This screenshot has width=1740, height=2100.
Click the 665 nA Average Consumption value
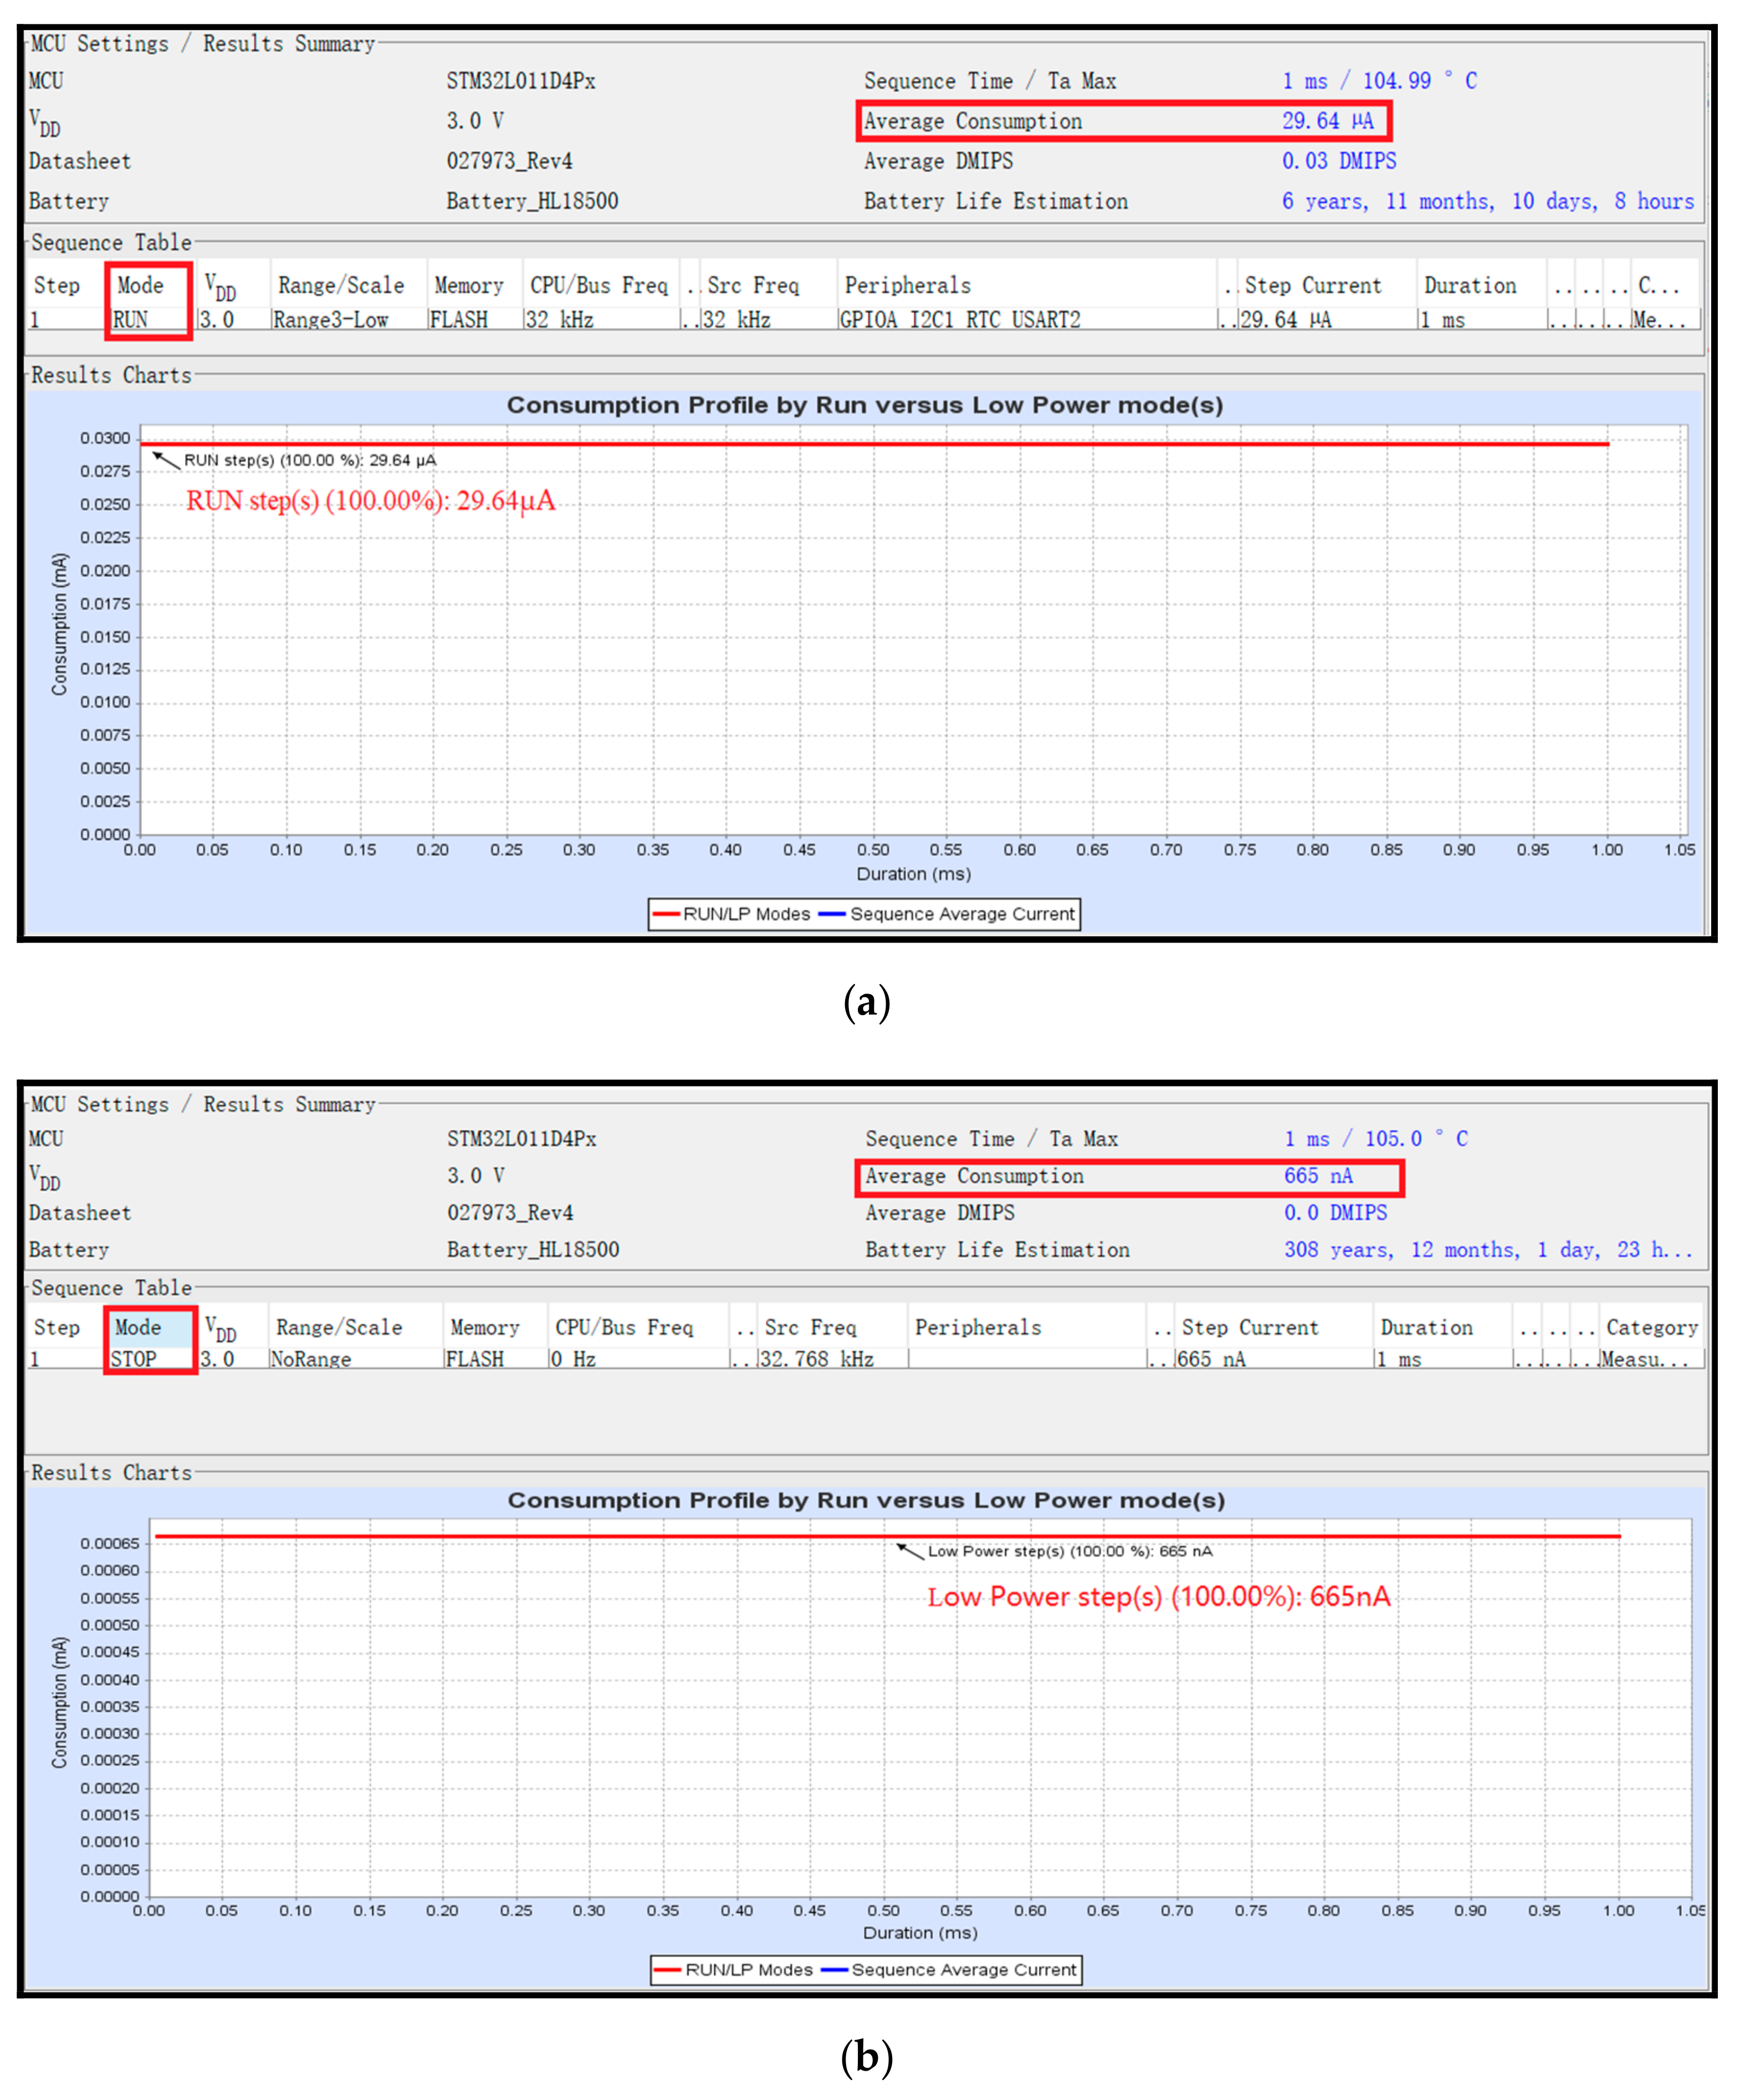pyautogui.click(x=1317, y=1176)
